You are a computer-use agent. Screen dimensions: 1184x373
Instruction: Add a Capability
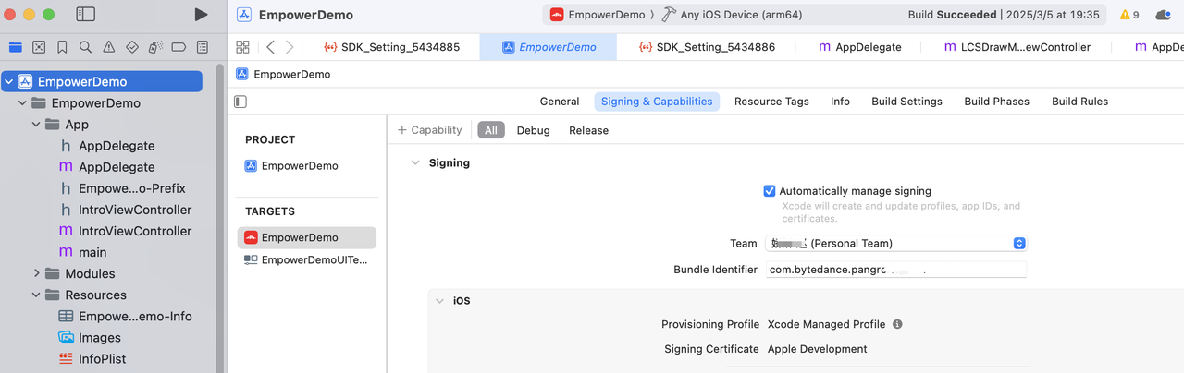click(x=429, y=130)
